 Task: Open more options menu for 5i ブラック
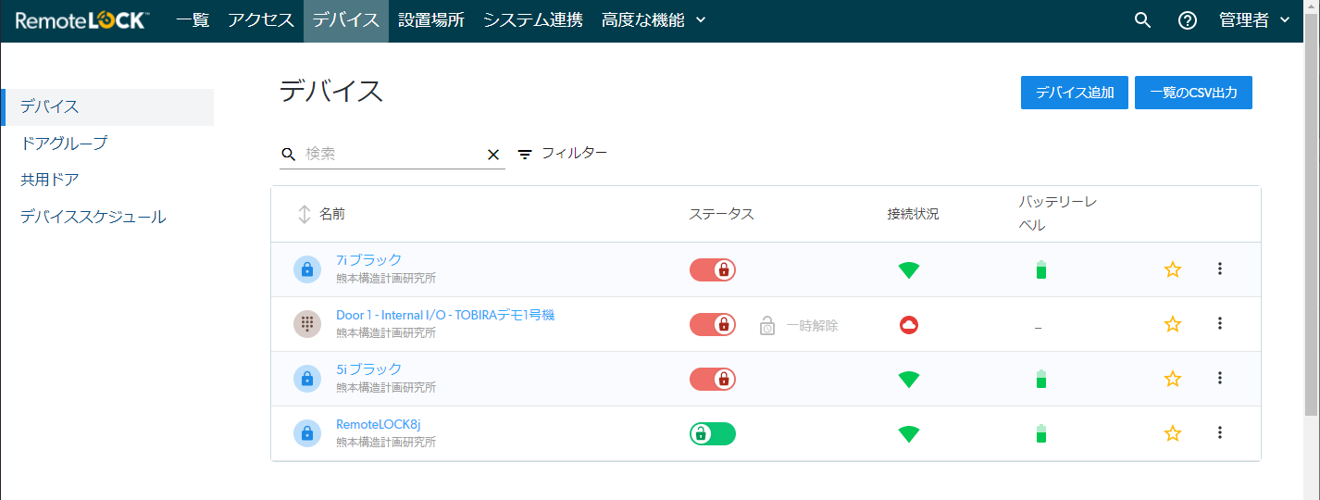(x=1220, y=378)
